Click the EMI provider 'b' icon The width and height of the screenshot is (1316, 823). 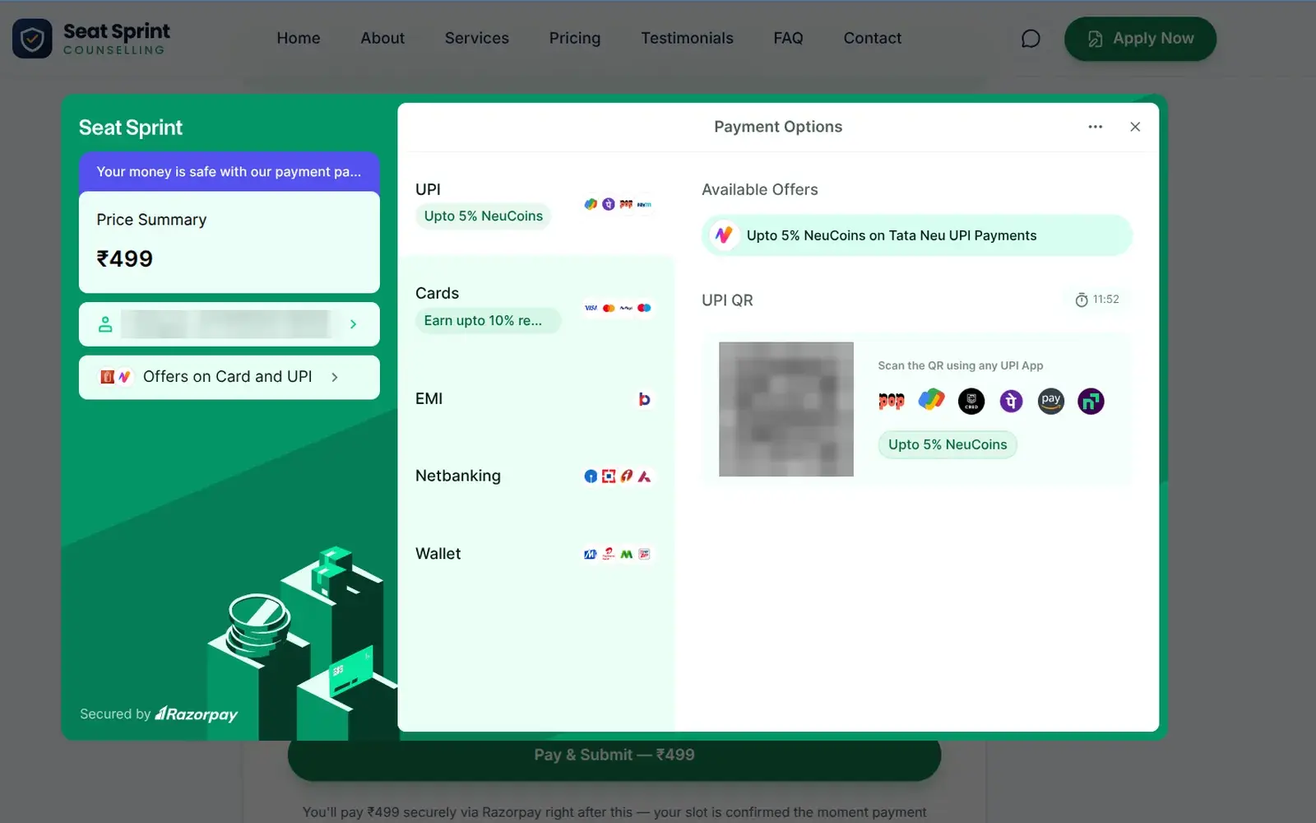tap(645, 399)
